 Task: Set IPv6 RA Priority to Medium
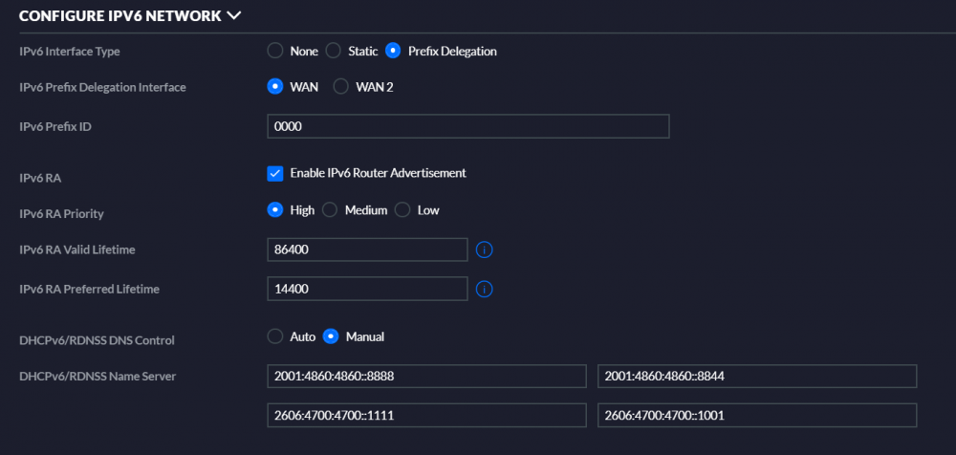coord(330,209)
